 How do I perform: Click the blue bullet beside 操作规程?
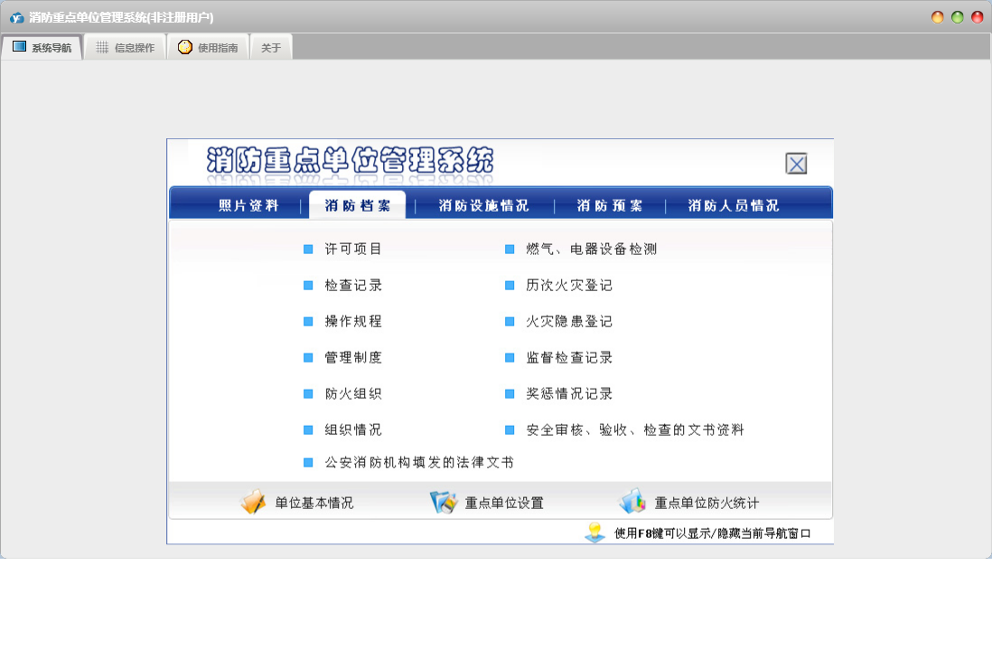tap(308, 322)
